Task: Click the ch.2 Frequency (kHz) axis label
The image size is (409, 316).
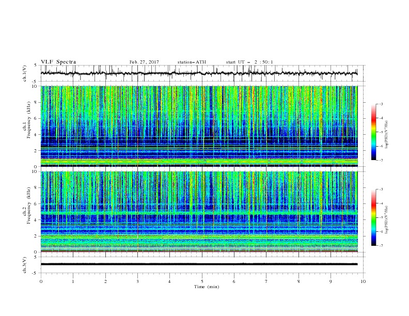Action: click(26, 205)
